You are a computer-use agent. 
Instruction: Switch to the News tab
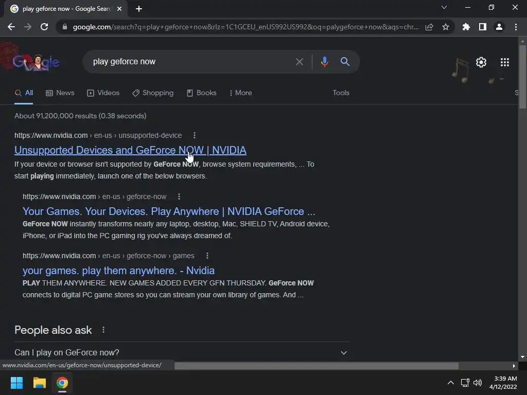tap(60, 93)
